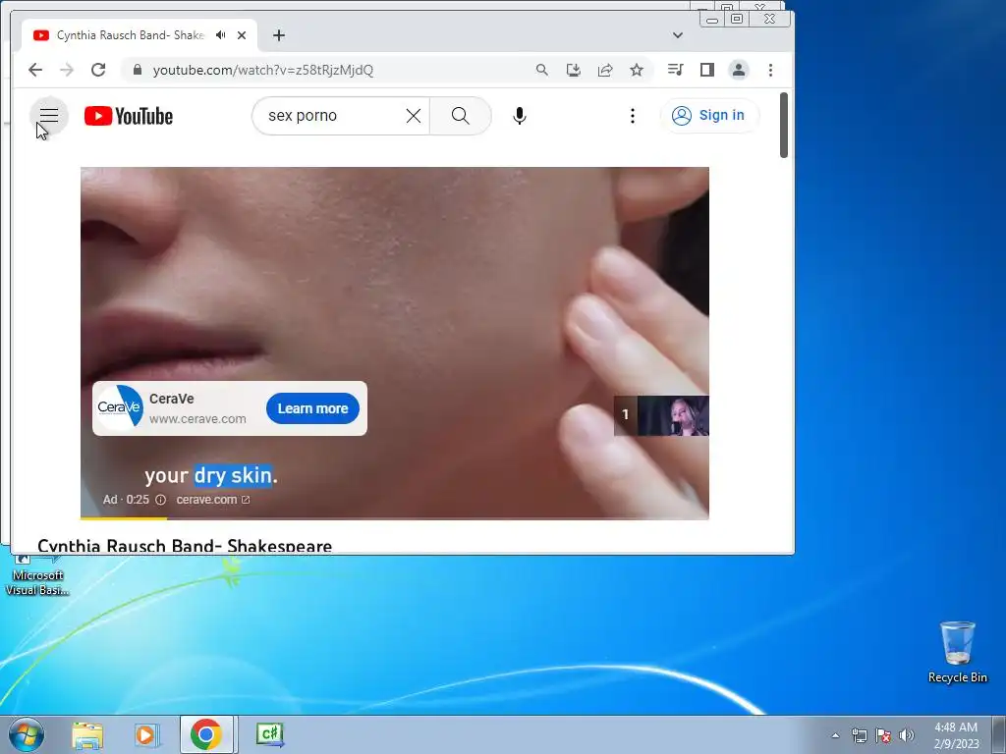Open the C# application in taskbar
This screenshot has width=1006, height=754.
[x=269, y=734]
